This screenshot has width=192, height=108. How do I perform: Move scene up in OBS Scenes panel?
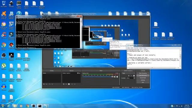pos(49,84)
